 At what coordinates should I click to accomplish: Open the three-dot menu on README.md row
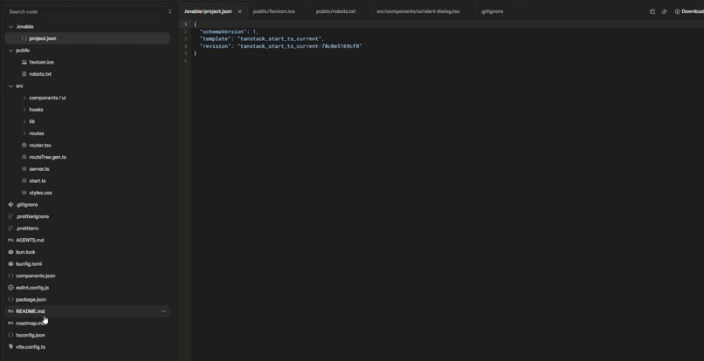point(163,311)
